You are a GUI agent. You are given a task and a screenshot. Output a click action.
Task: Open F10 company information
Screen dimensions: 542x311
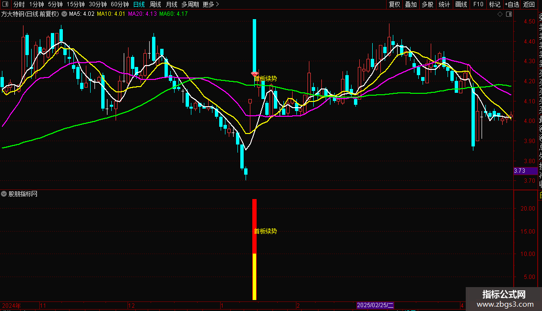pyautogui.click(x=478, y=4)
